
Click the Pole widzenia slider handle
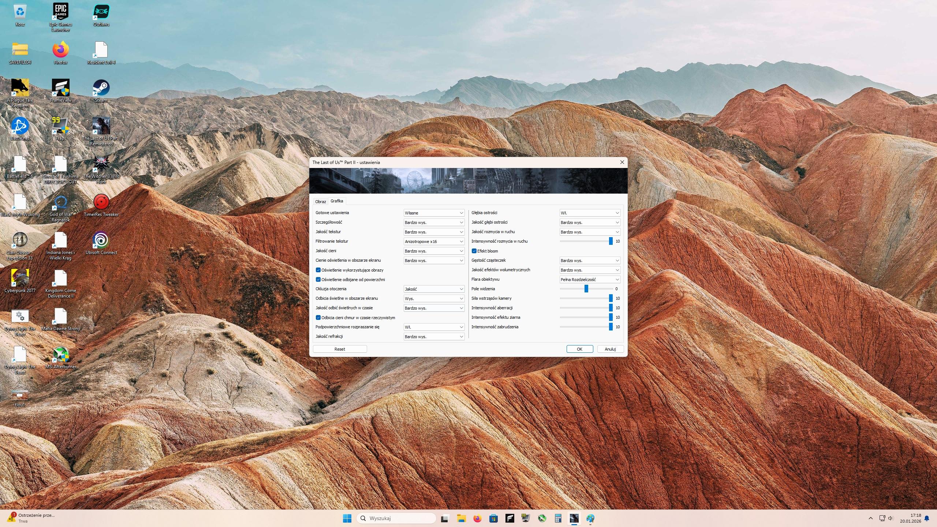point(586,289)
